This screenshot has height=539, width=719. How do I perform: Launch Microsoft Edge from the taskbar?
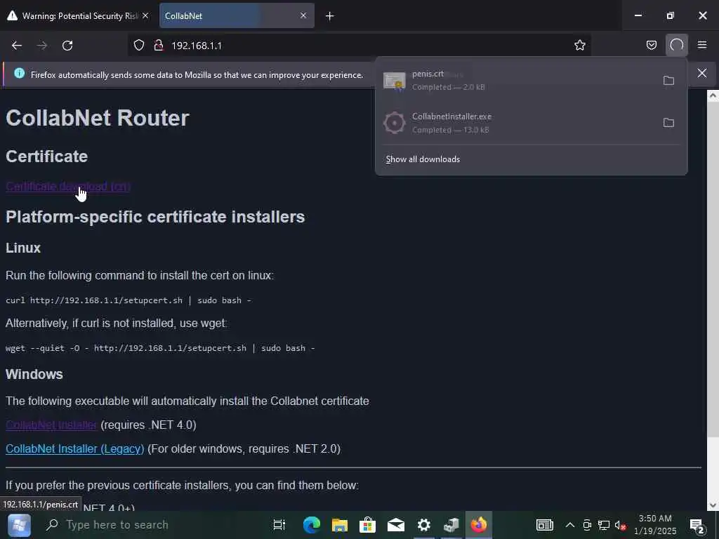[311, 525]
